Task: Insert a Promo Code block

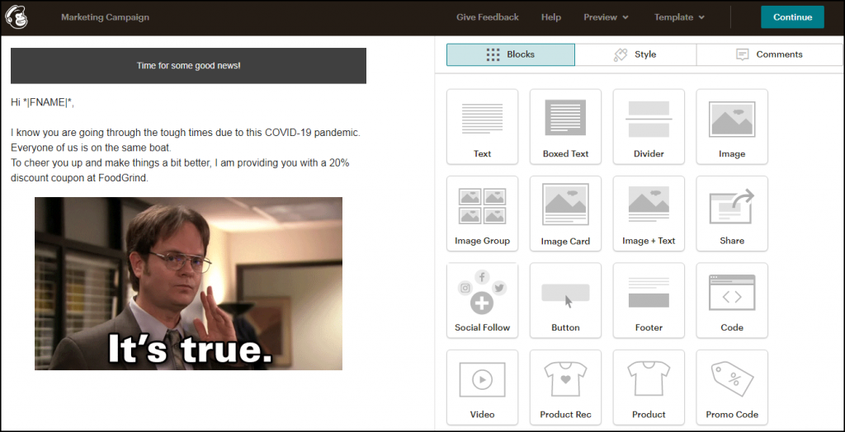Action: click(x=732, y=387)
